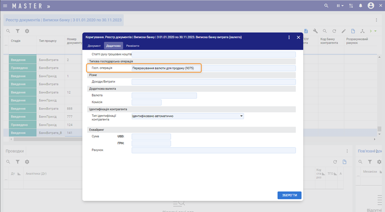Open the user profile avatar
The image size is (385, 212).
click(x=371, y=6)
